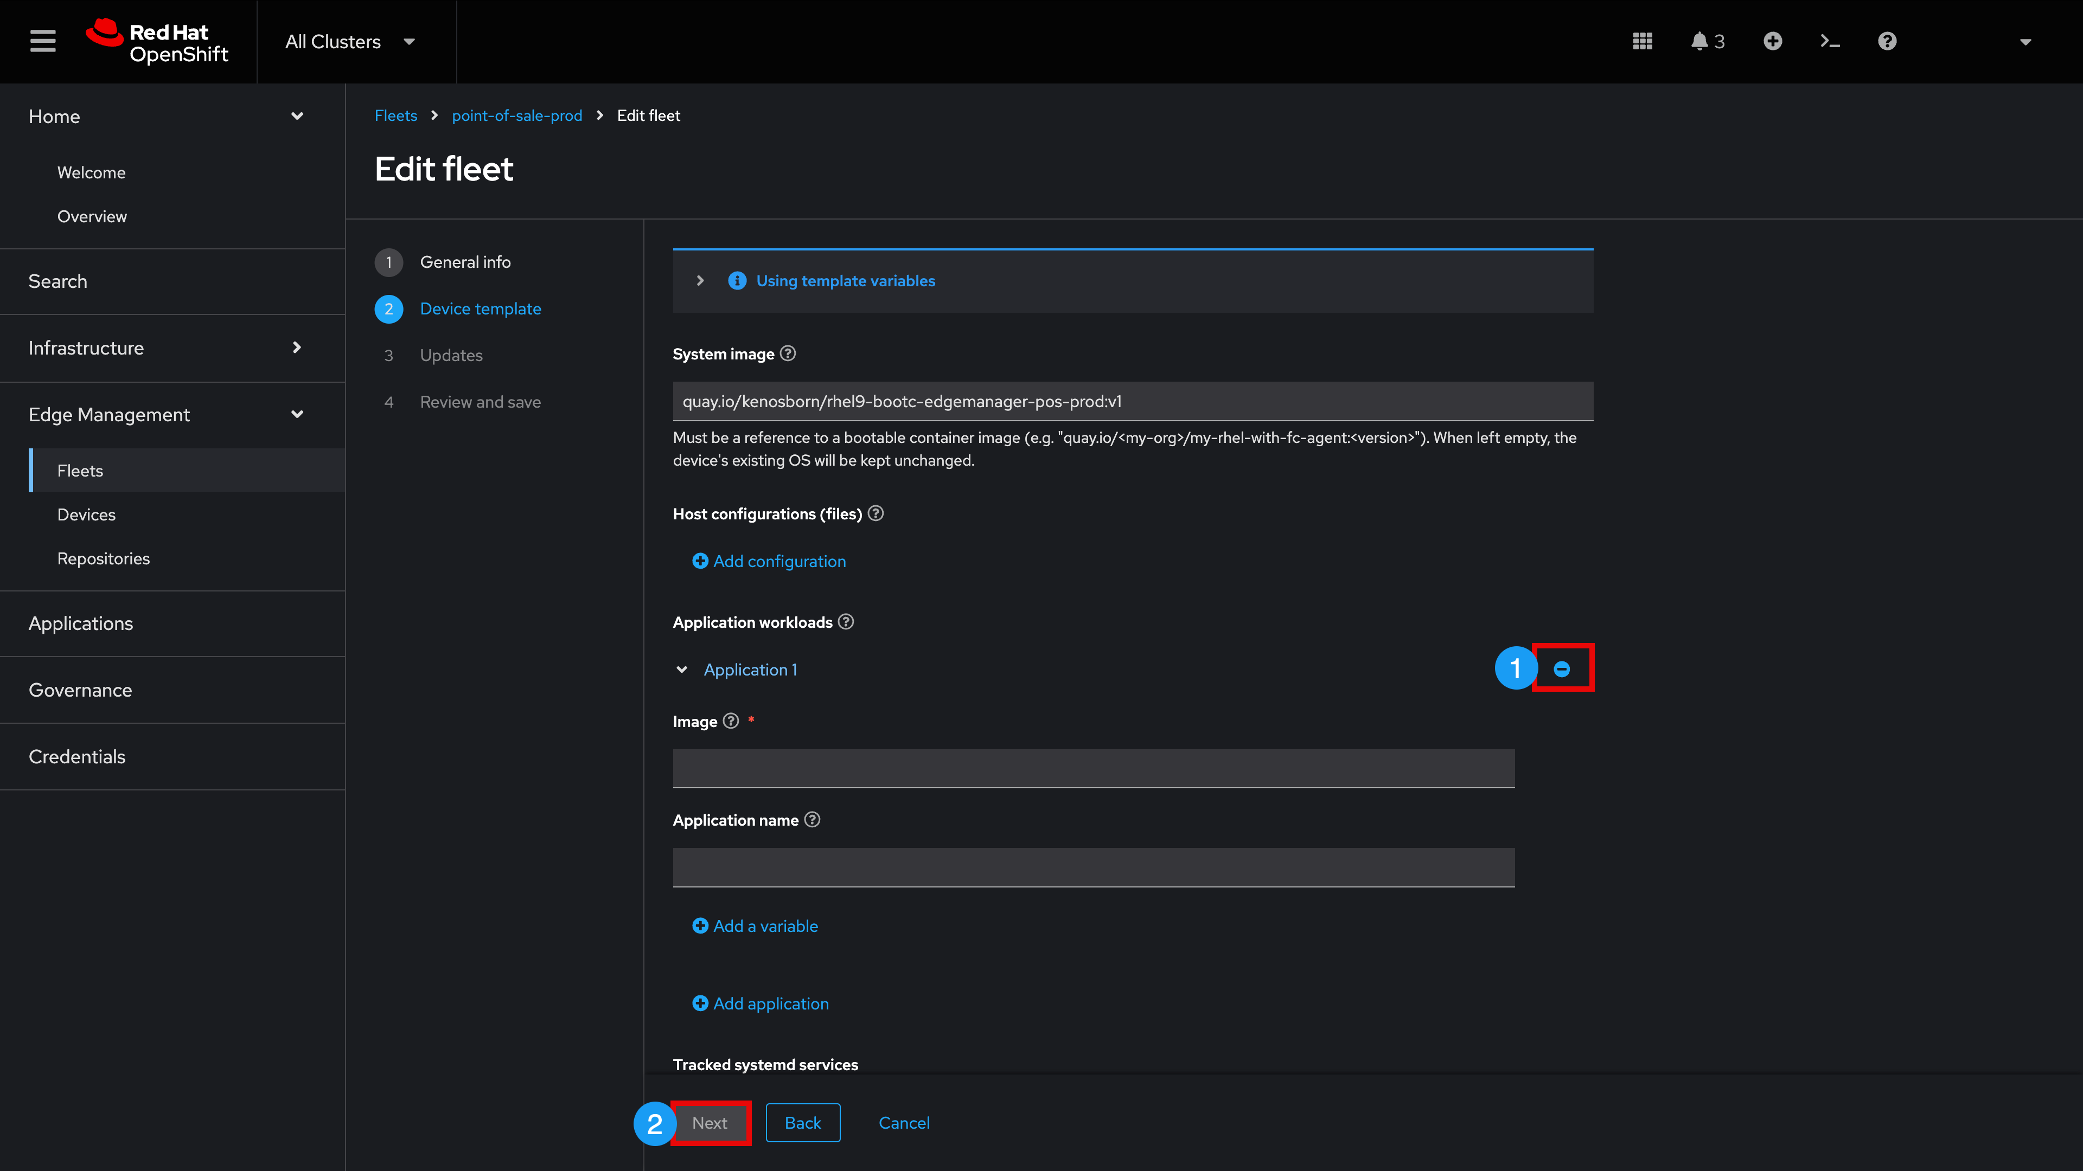Go to the General info wizard step
The width and height of the screenshot is (2083, 1171).
click(442, 262)
